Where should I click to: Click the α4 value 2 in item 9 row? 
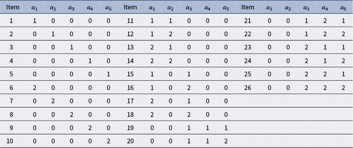tap(90, 128)
